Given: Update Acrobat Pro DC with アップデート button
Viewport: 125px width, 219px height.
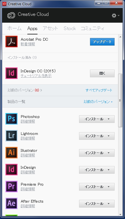Looking at the screenshot, I should pyautogui.click(x=102, y=42).
